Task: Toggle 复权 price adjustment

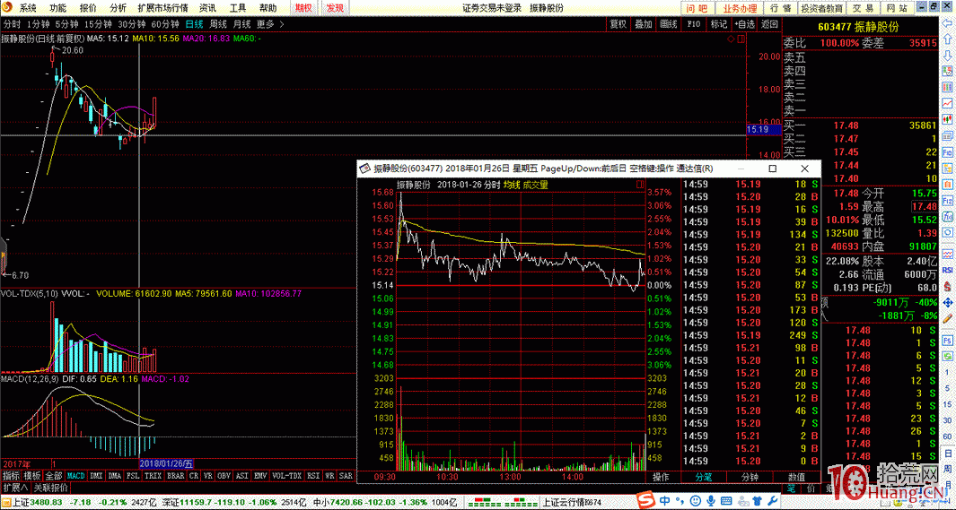Action: click(618, 23)
